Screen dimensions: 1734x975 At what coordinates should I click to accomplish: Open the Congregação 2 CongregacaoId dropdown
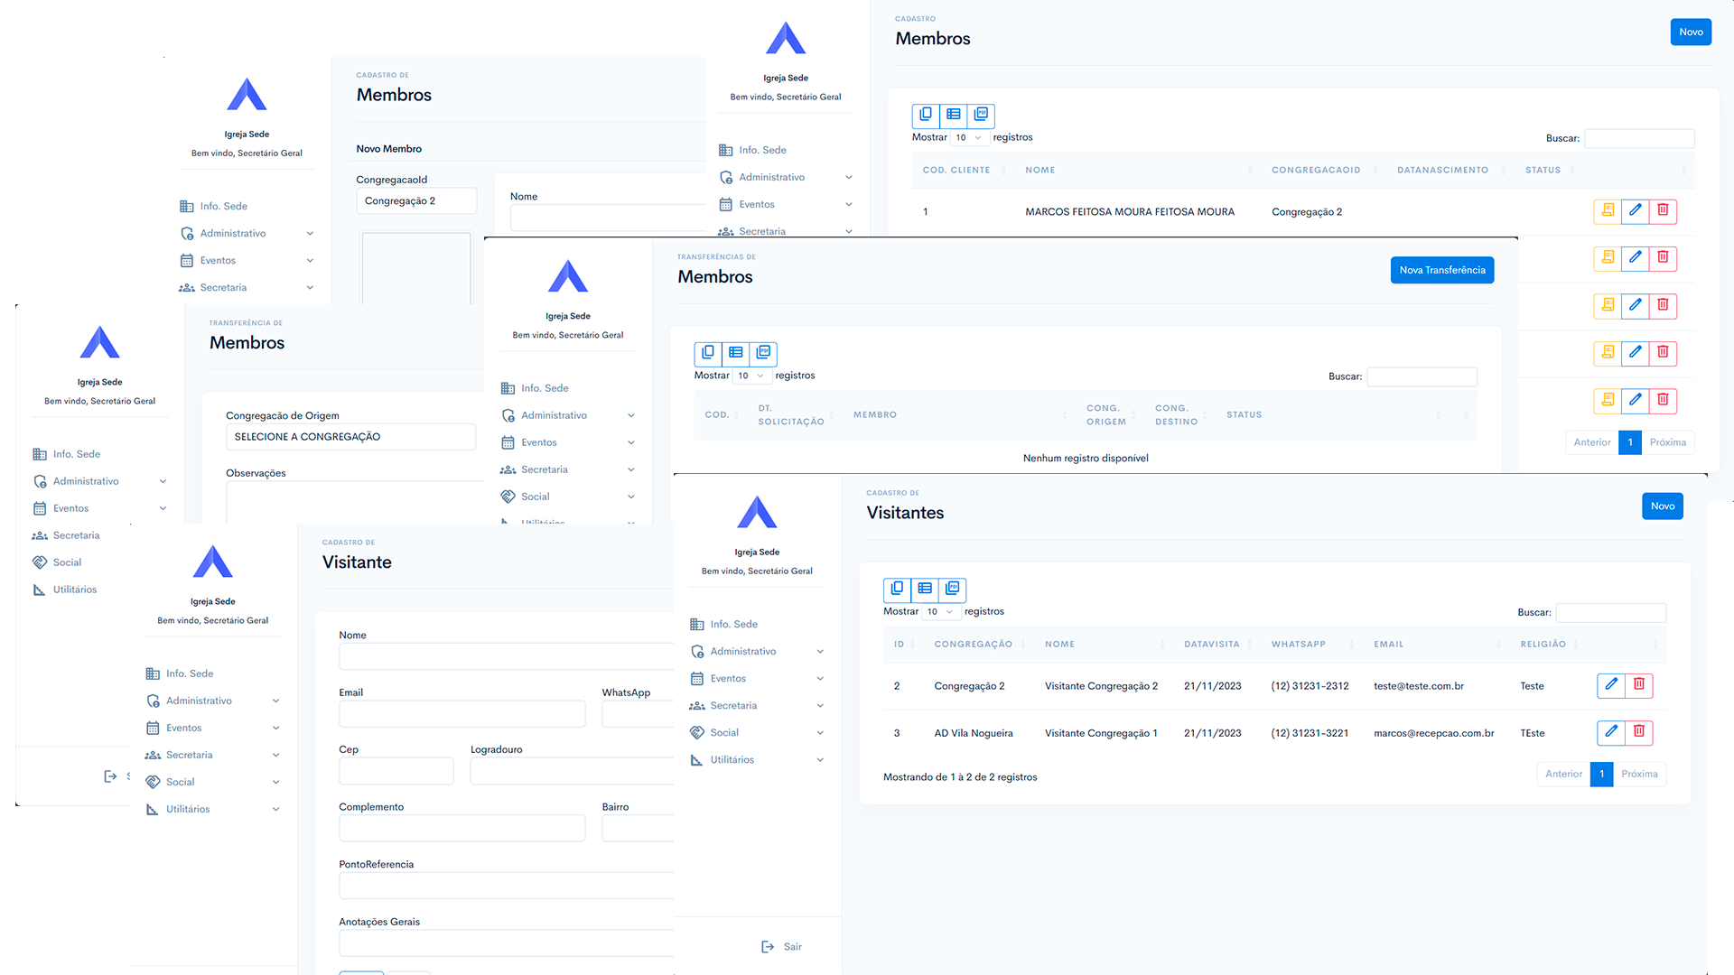pyautogui.click(x=416, y=201)
